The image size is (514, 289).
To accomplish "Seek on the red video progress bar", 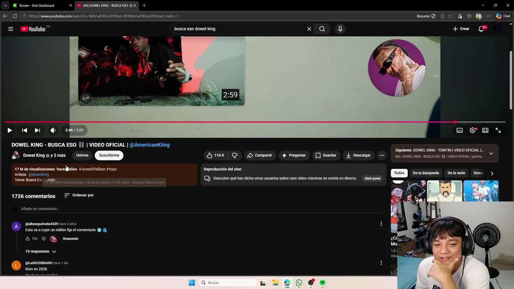I will (255, 122).
